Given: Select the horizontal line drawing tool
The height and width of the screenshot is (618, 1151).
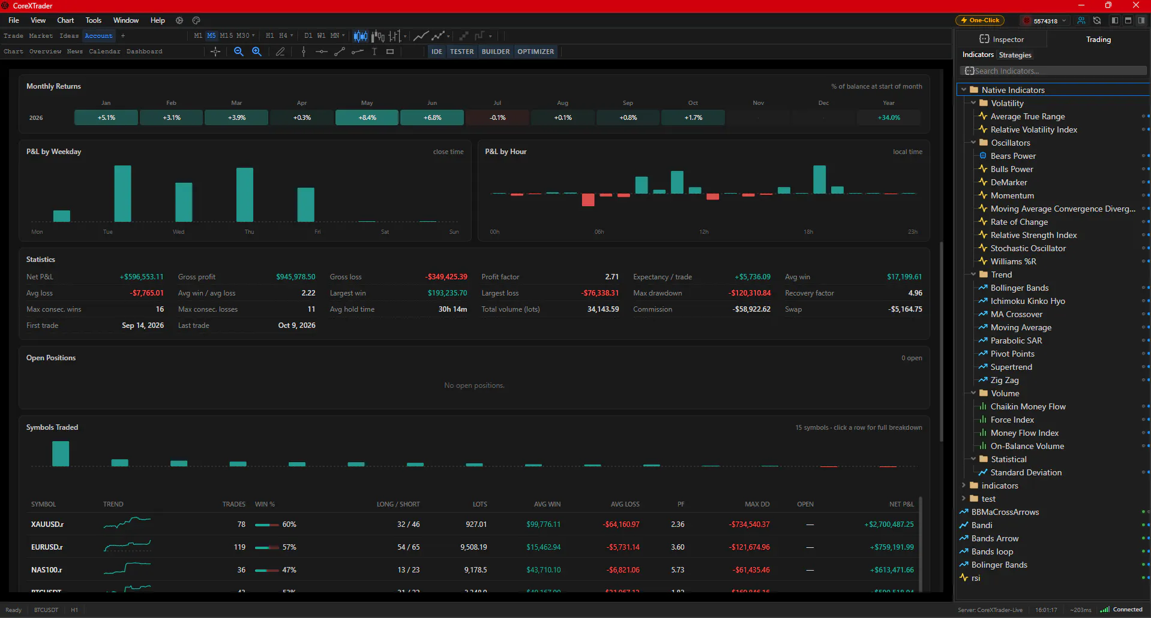Looking at the screenshot, I should click(x=322, y=52).
